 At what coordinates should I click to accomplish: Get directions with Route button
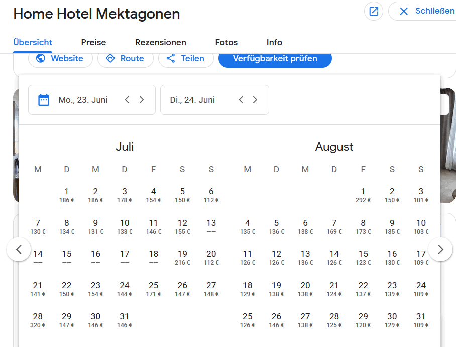pos(125,58)
